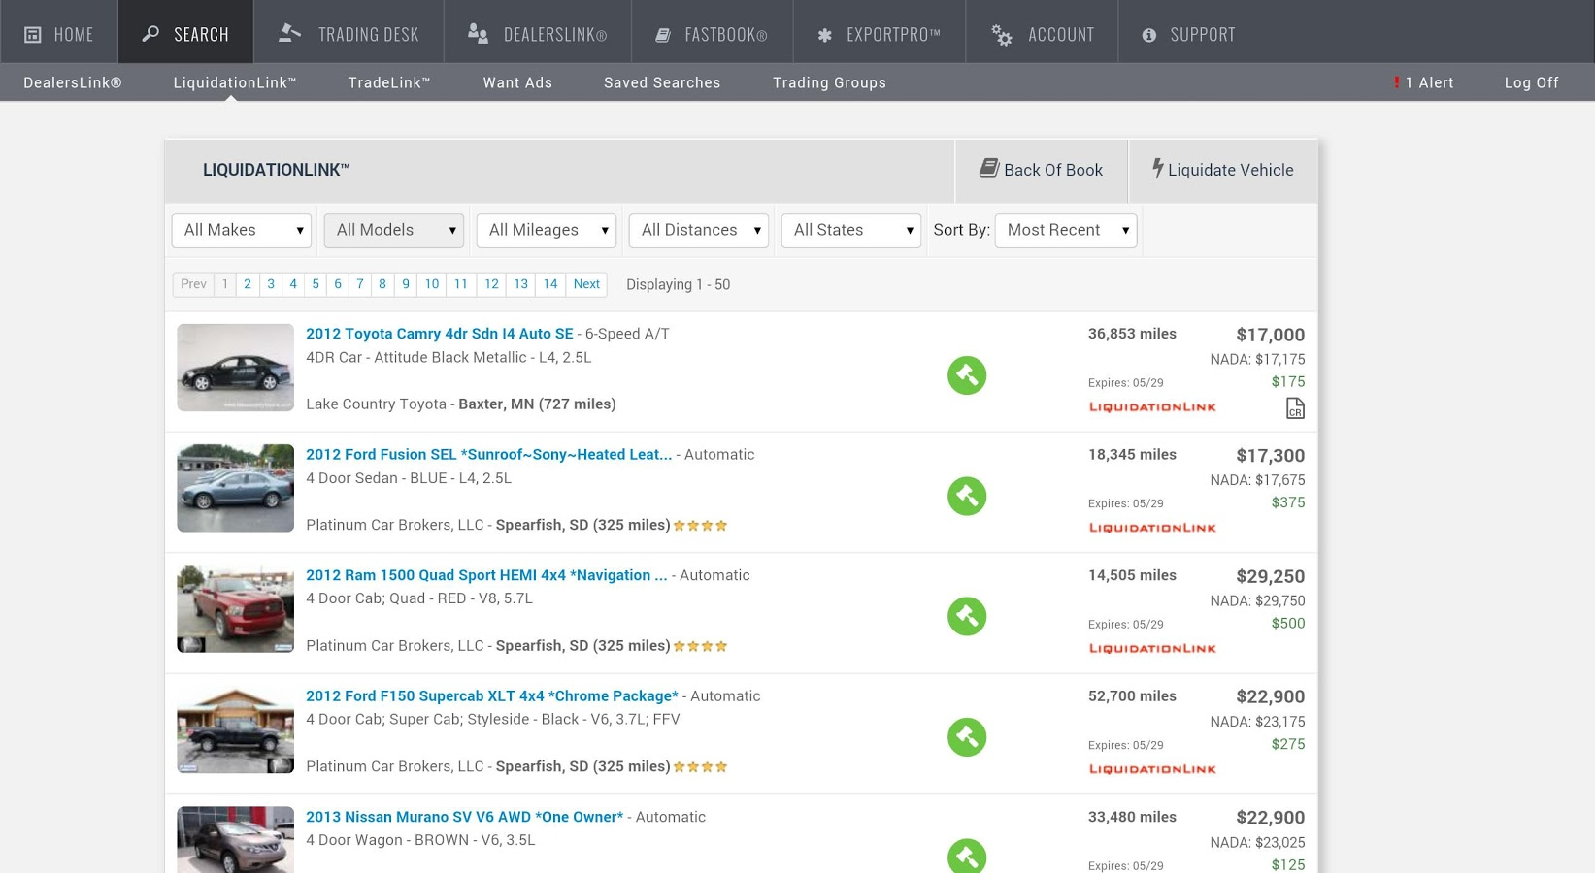Open the All Models dropdown
The width and height of the screenshot is (1595, 873).
(x=394, y=230)
